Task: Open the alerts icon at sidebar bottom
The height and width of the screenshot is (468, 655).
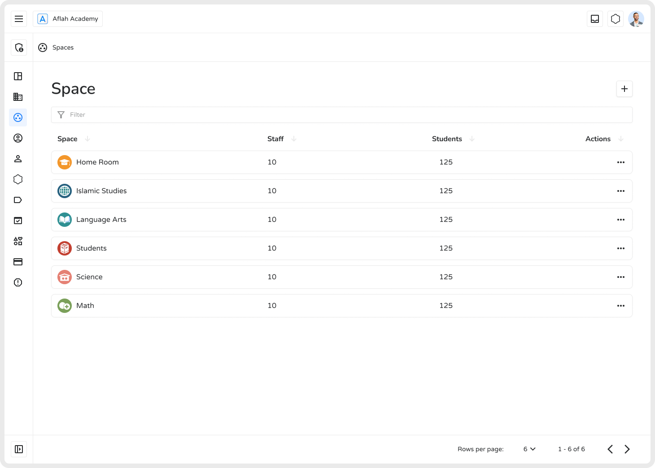Action: point(18,282)
